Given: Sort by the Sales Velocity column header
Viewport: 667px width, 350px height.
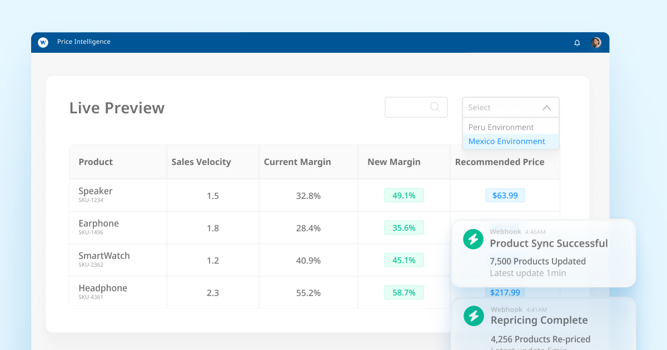Looking at the screenshot, I should pos(201,162).
